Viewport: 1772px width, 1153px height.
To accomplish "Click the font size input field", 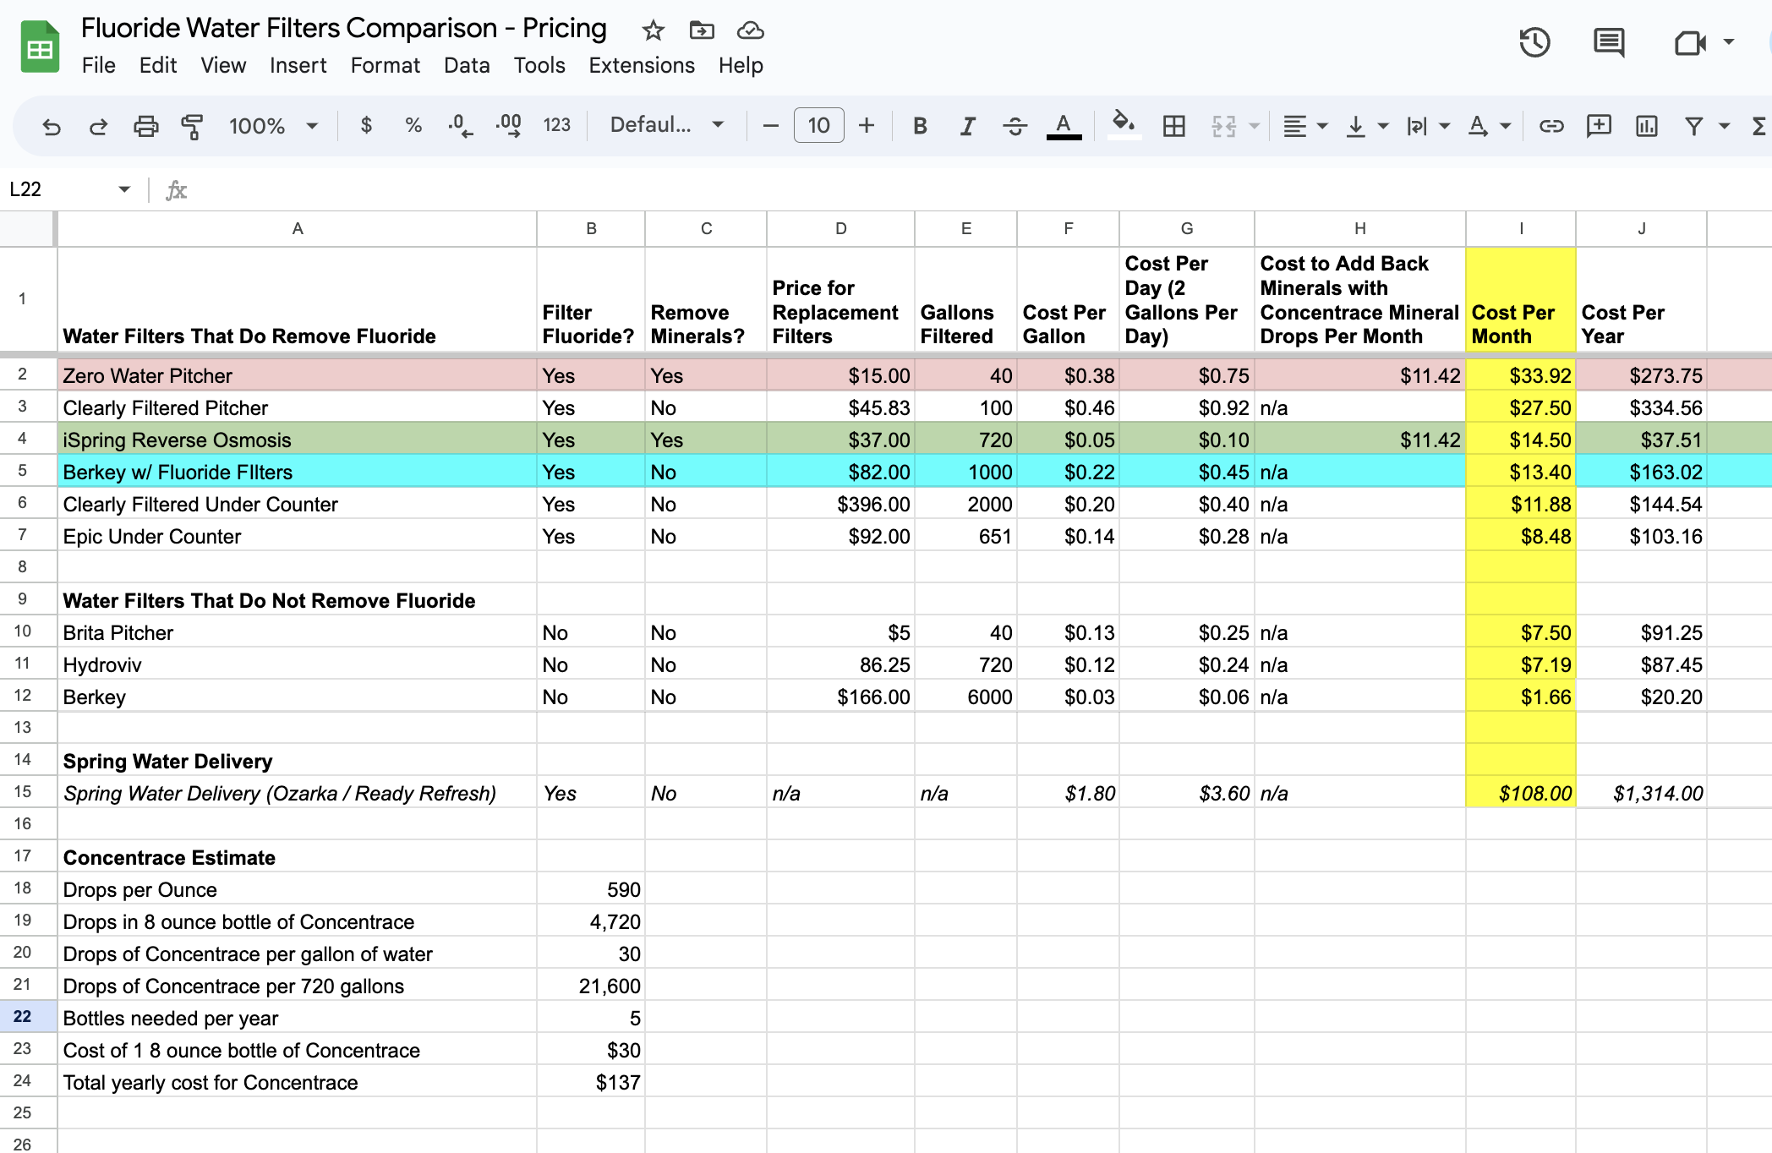I will tap(818, 126).
